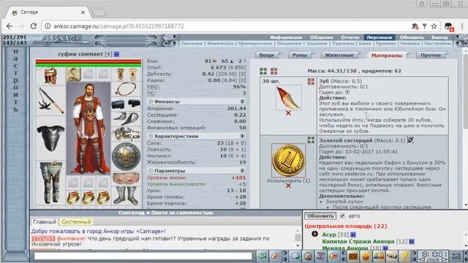The image size is (468, 263).
Task: Click Обновить in the top menu
Action: point(412,37)
